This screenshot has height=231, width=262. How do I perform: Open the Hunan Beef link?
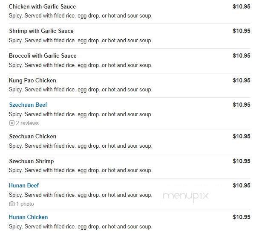coord(24,186)
